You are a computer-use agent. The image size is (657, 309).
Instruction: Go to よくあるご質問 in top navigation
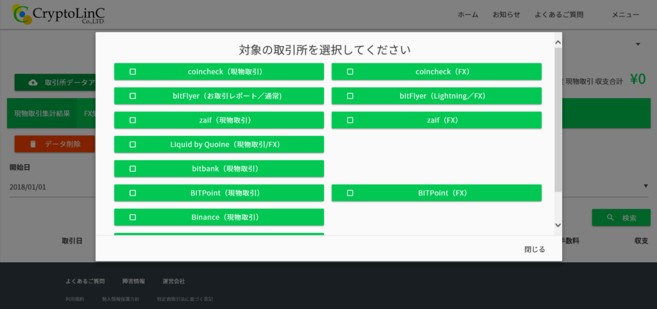[559, 15]
